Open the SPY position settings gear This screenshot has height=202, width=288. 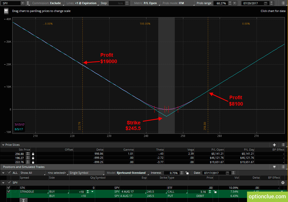tap(283, 182)
